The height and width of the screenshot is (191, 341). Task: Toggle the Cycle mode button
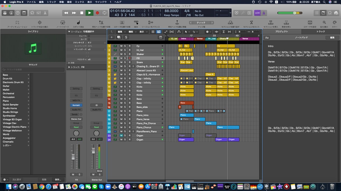click(x=105, y=13)
